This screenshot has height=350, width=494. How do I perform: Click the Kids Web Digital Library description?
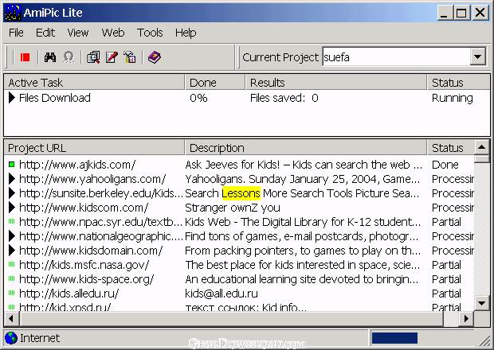303,222
